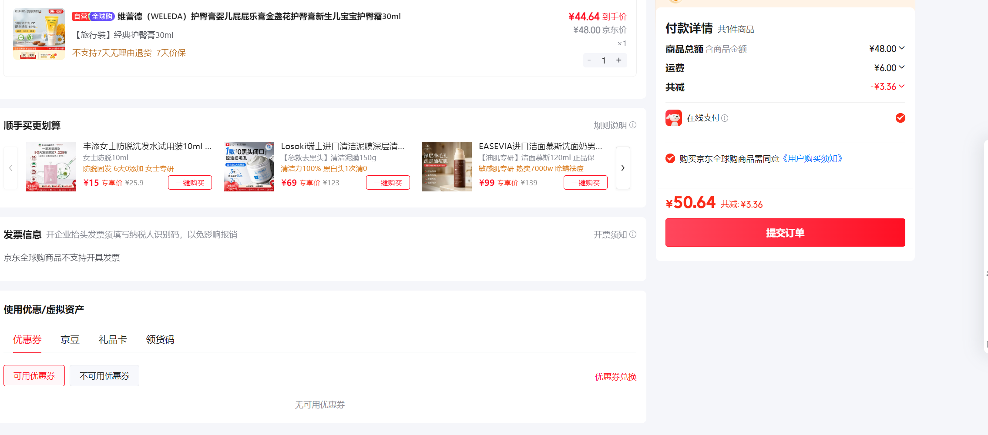Increase the WELEDA item quantity with plus

[x=618, y=60]
